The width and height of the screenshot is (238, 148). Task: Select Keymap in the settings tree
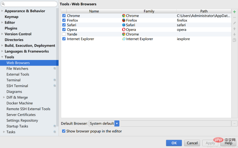pyautogui.click(x=12, y=17)
